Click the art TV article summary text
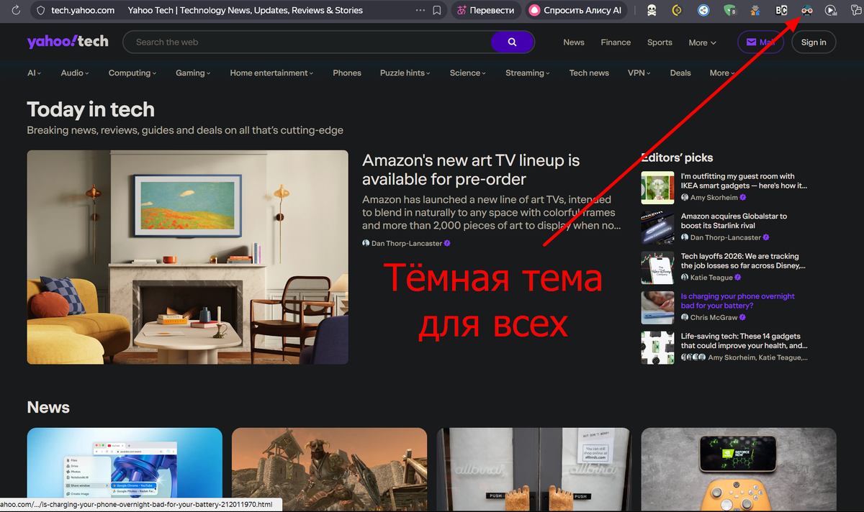Screen dimensions: 864x512 coord(491,212)
